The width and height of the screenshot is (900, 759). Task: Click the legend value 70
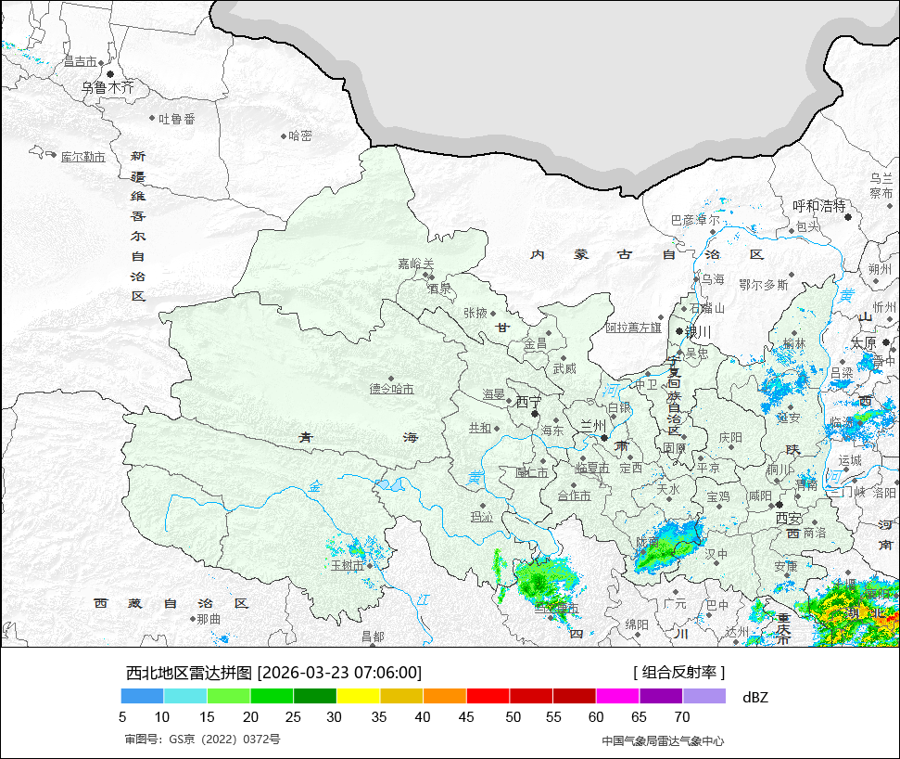682,717
